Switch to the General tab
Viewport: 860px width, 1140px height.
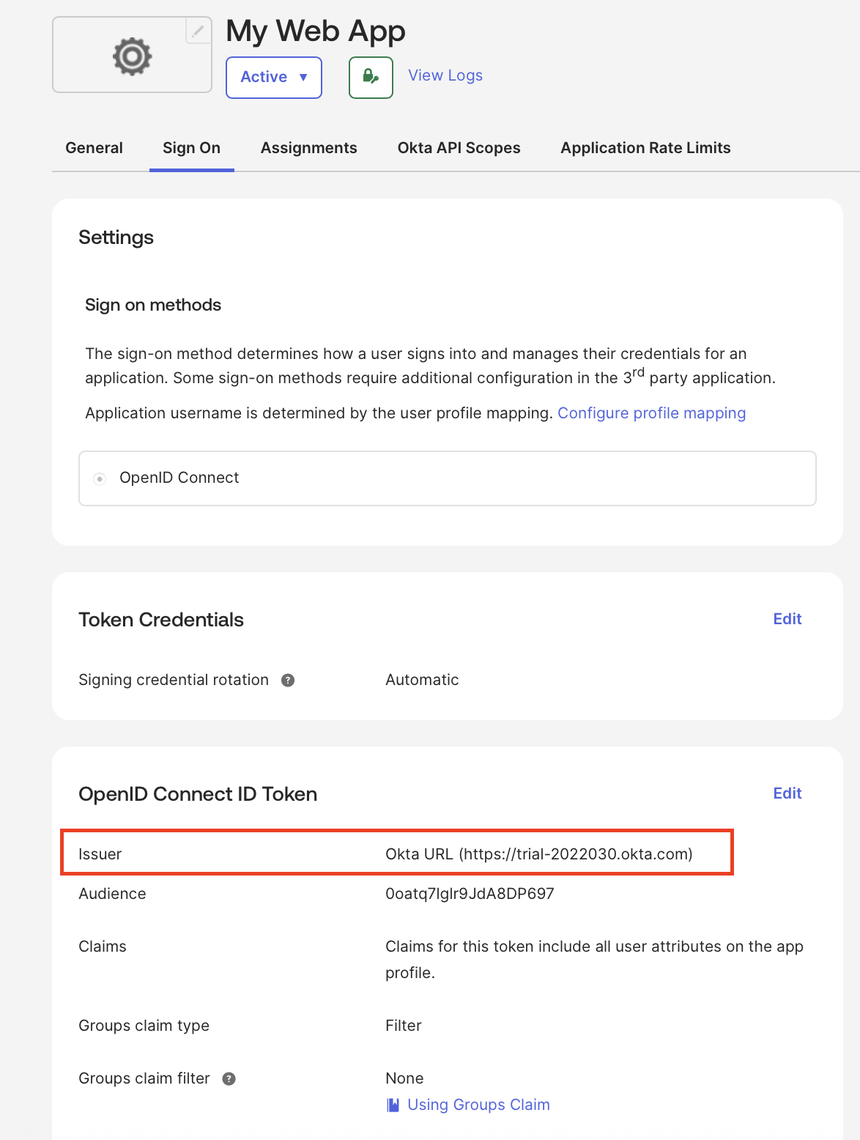[x=94, y=147]
